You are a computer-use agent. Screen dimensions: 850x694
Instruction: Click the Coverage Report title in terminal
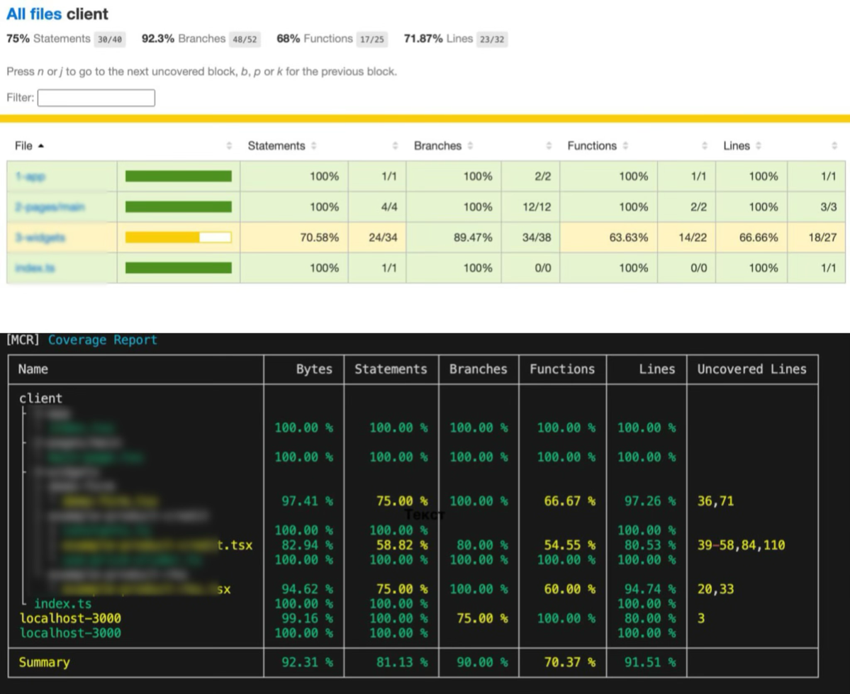click(103, 340)
